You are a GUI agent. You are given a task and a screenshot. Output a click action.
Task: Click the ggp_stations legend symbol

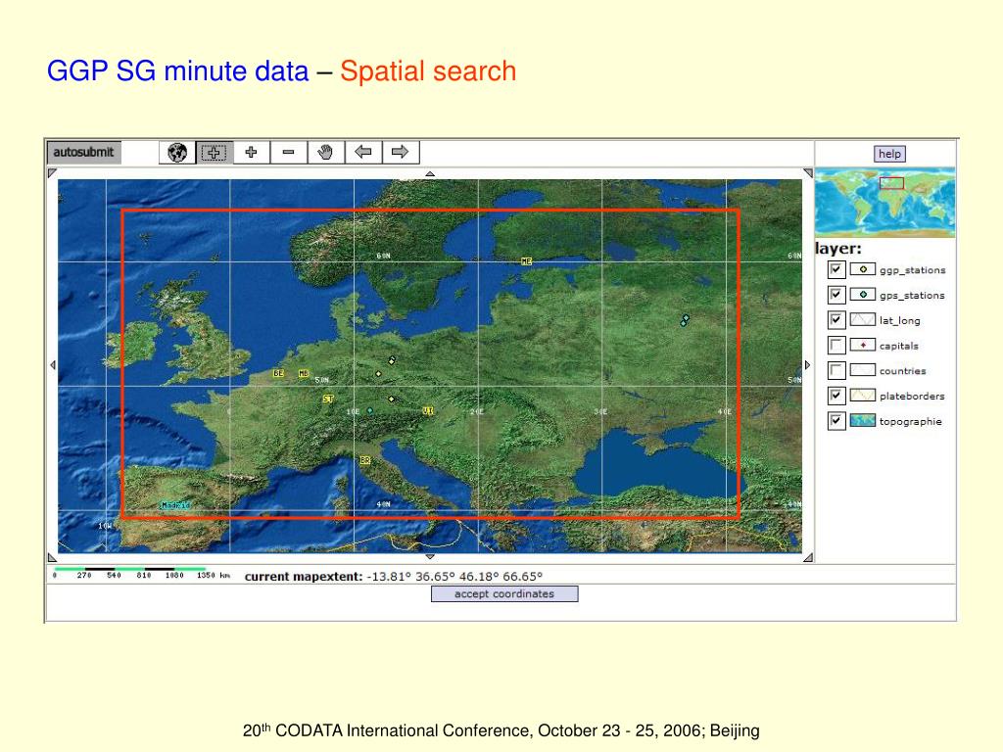tap(862, 270)
